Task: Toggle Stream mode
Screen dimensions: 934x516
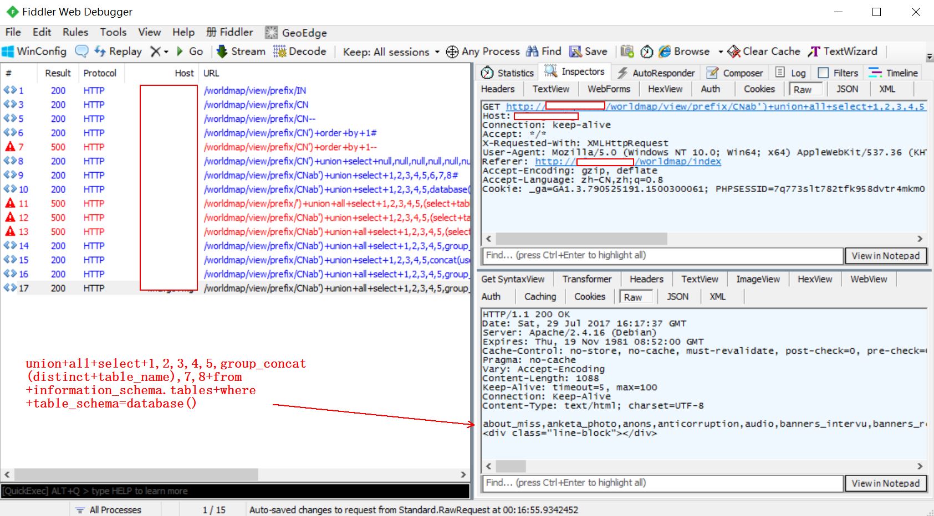Action: [x=241, y=51]
